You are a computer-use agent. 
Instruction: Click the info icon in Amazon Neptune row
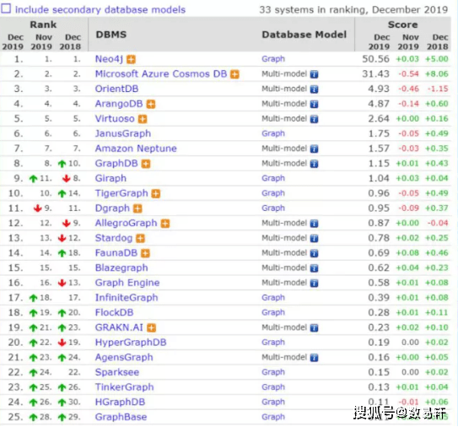314,149
